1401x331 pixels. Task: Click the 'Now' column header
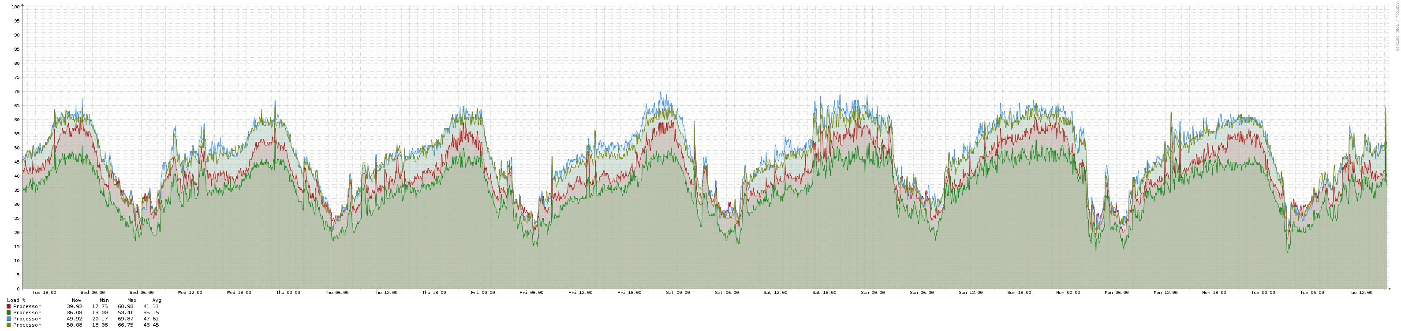[77, 301]
